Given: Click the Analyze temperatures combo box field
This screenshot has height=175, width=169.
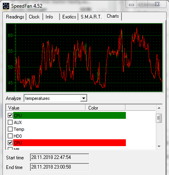Looking at the screenshot, I should coord(56,98).
